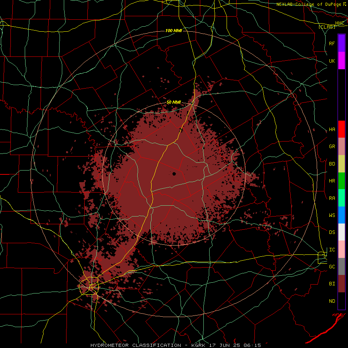Click the GC legend label
348x348 pixels.
click(x=332, y=267)
